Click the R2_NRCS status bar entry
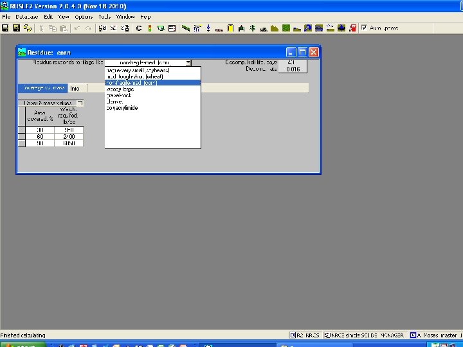The height and width of the screenshot is (347, 463). click(x=305, y=335)
